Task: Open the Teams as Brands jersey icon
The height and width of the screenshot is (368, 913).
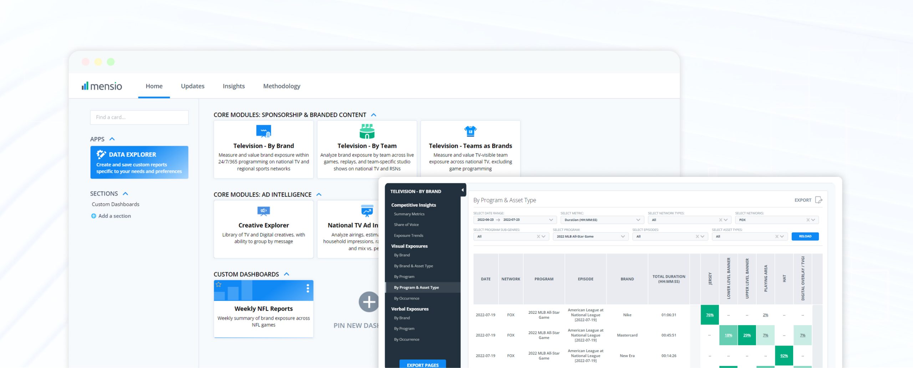Action: click(470, 131)
